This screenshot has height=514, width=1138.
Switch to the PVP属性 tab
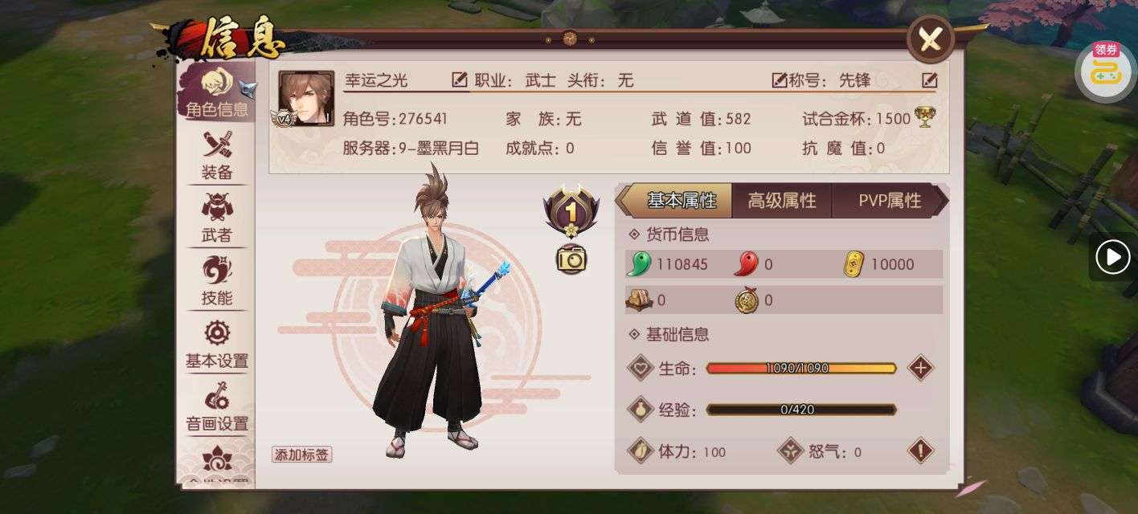(889, 201)
